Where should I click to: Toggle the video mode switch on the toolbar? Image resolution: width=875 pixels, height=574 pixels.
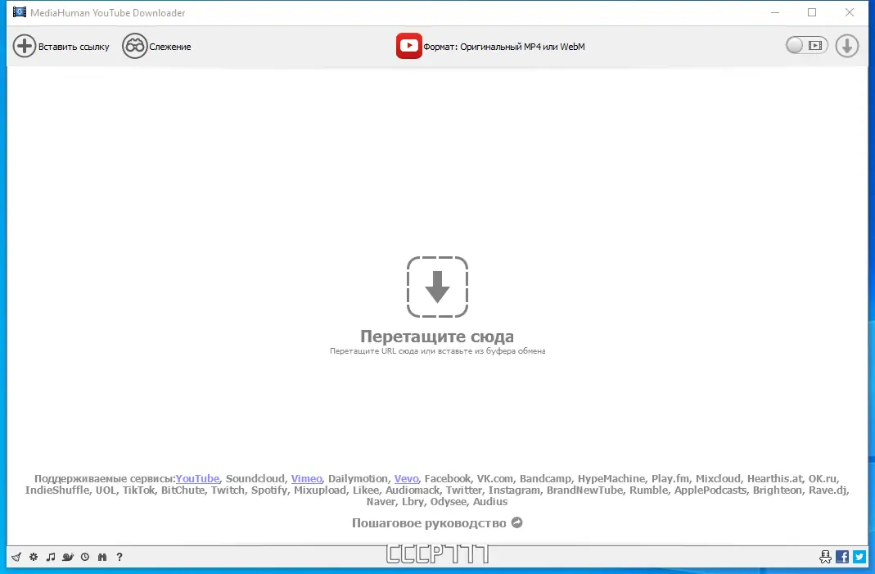(805, 46)
